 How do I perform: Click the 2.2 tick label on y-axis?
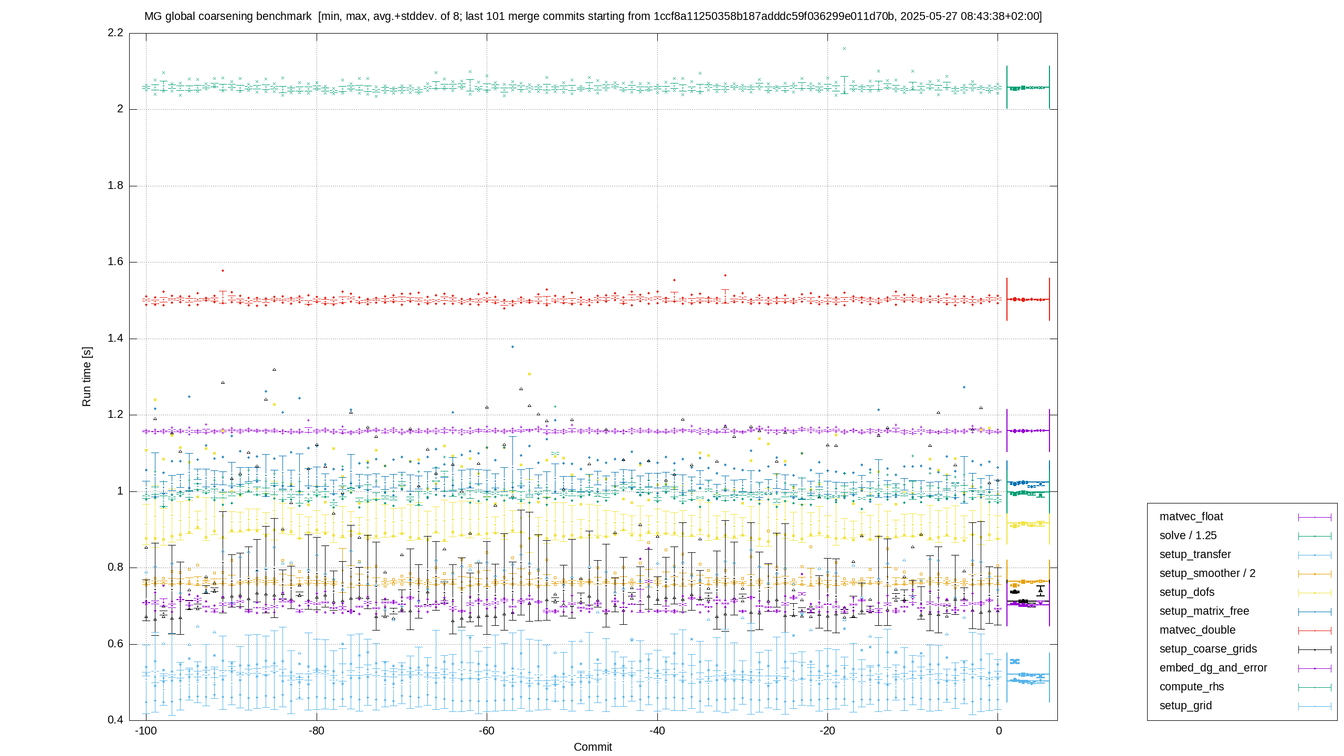(115, 33)
